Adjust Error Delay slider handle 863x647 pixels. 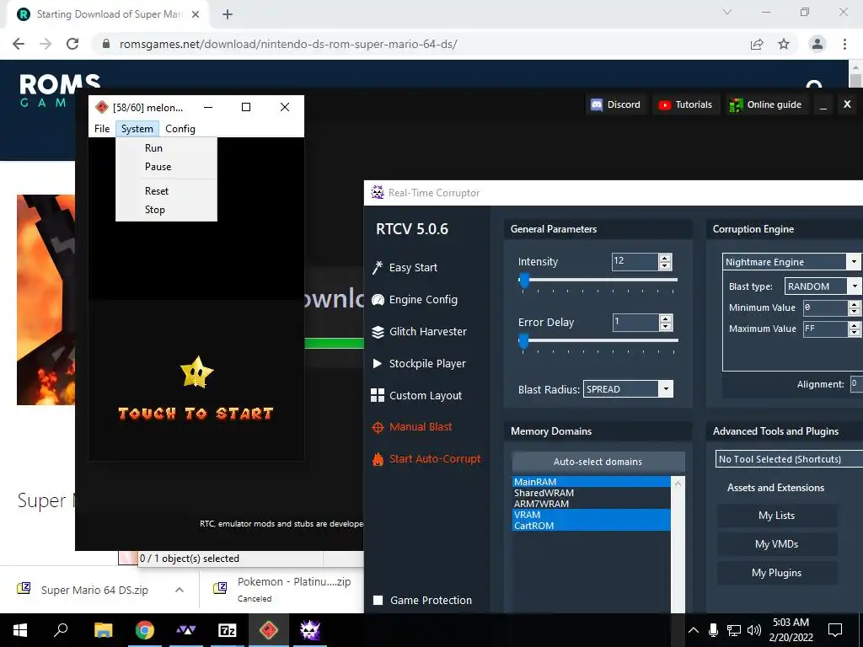(x=524, y=340)
